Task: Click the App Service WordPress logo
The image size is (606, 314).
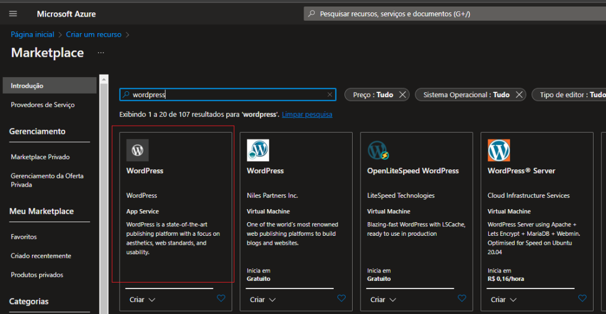Action: point(137,150)
